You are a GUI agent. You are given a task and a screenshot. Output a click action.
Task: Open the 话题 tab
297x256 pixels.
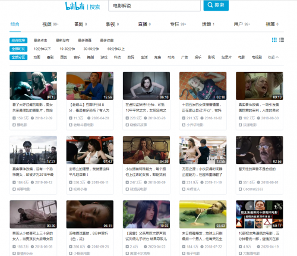click(208, 24)
